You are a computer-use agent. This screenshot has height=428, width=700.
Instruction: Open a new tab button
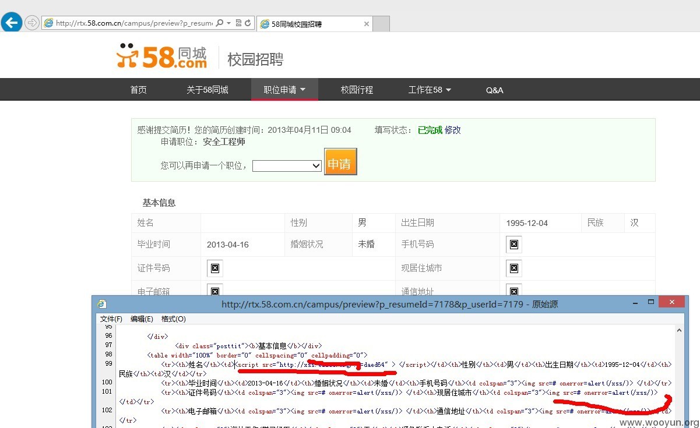[x=381, y=24]
